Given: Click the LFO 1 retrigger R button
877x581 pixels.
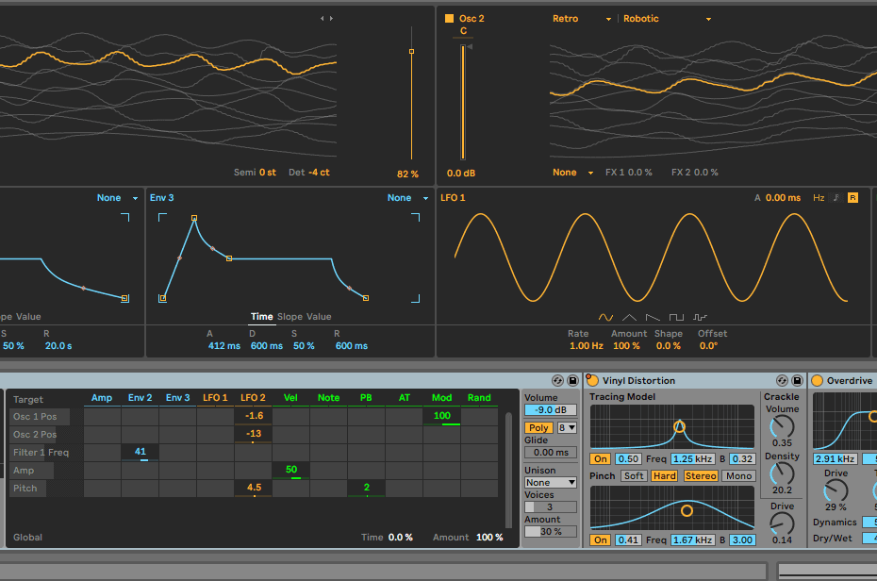Looking at the screenshot, I should pos(853,198).
